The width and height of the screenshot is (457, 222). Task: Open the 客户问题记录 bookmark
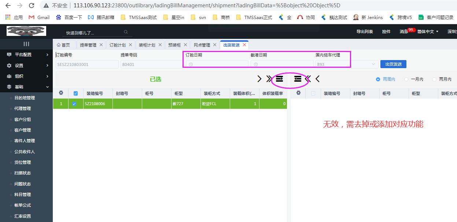tap(436, 17)
